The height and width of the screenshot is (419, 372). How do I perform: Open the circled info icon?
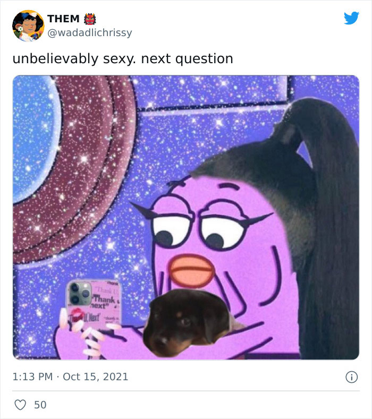click(x=351, y=377)
